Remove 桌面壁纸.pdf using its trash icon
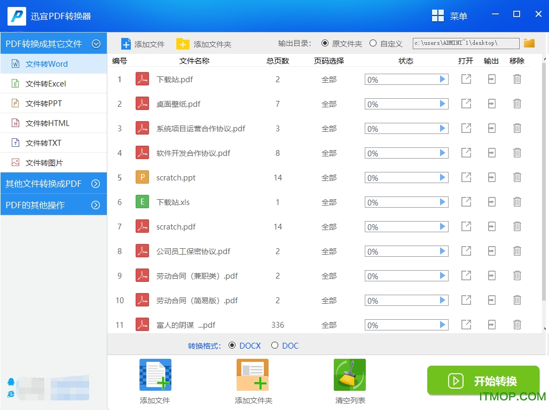Image resolution: width=549 pixels, height=410 pixels. click(x=517, y=104)
